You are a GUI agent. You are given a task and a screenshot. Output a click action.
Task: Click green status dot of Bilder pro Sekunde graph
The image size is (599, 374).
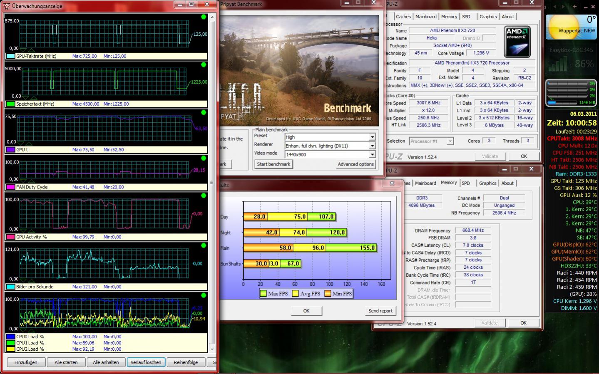[x=204, y=245]
